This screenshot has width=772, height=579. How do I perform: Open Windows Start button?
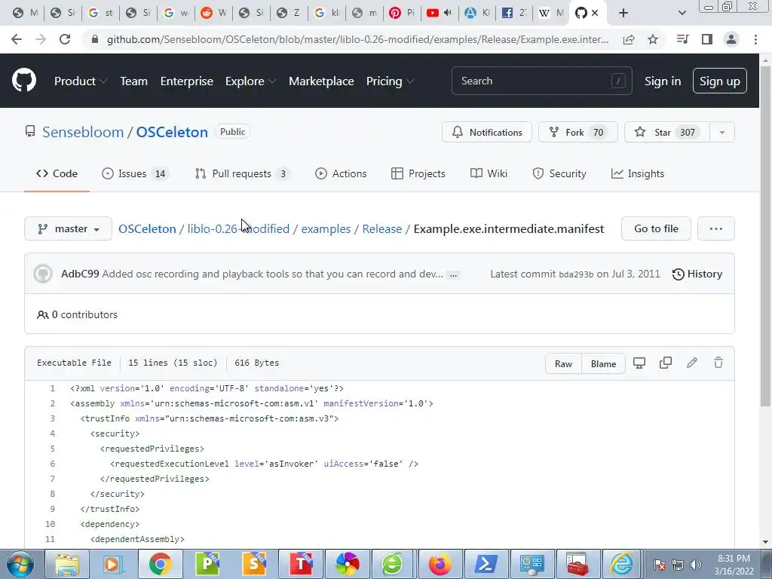point(20,564)
